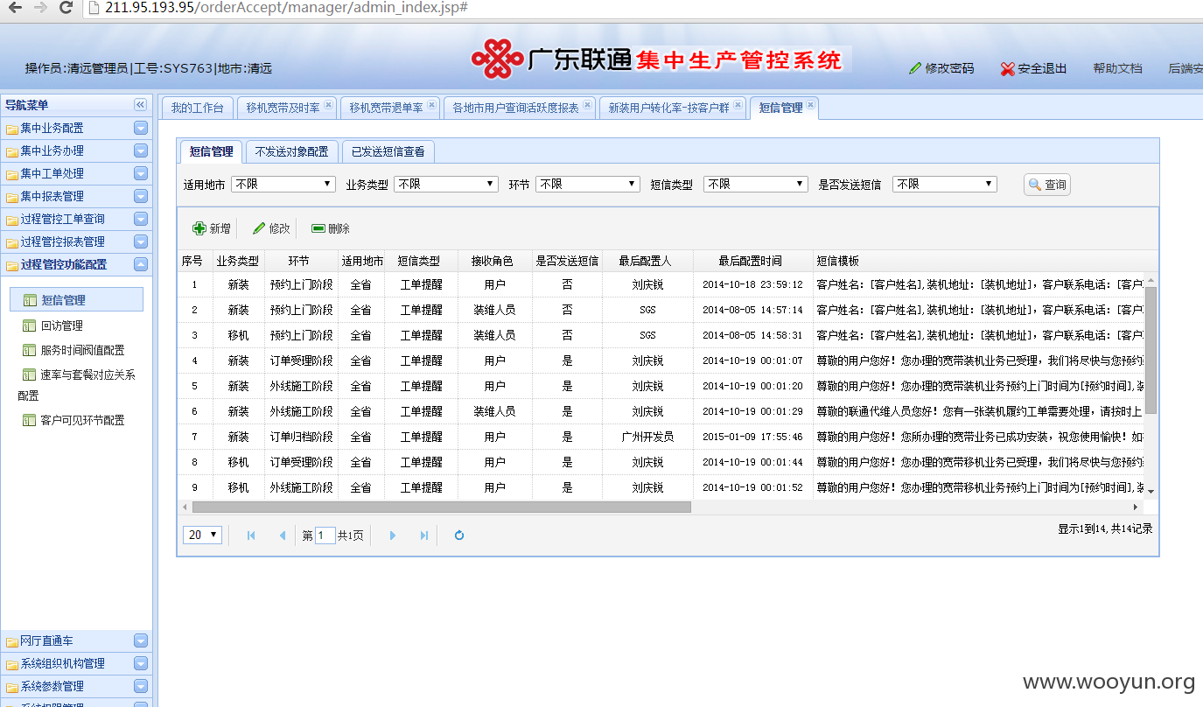
Task: Collapse the 导航菜单 panel with double-arrow icon
Action: tap(140, 105)
